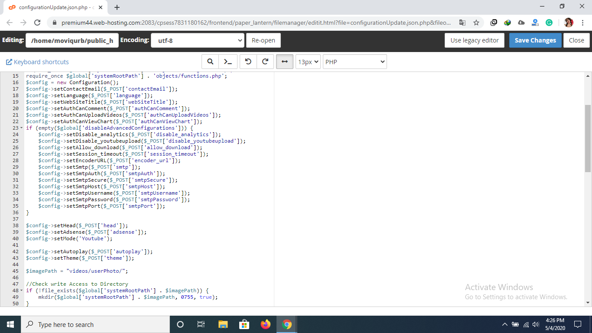This screenshot has height=333, width=592.
Task: Close the editor with Close button
Action: click(x=576, y=40)
